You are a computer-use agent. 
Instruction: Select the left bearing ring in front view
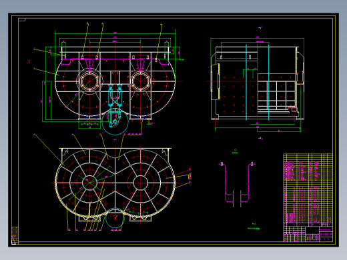pos(89,81)
